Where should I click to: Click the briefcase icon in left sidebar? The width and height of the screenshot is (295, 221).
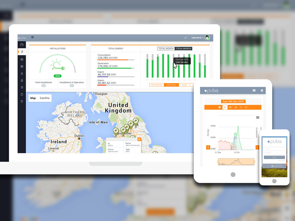coord(22,60)
